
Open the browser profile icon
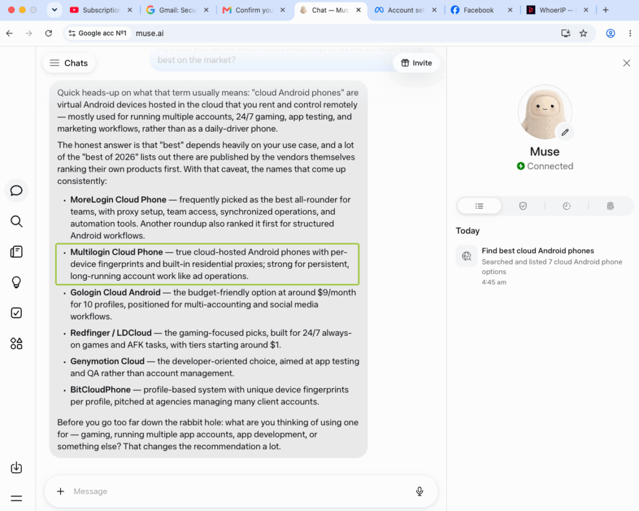tap(610, 34)
